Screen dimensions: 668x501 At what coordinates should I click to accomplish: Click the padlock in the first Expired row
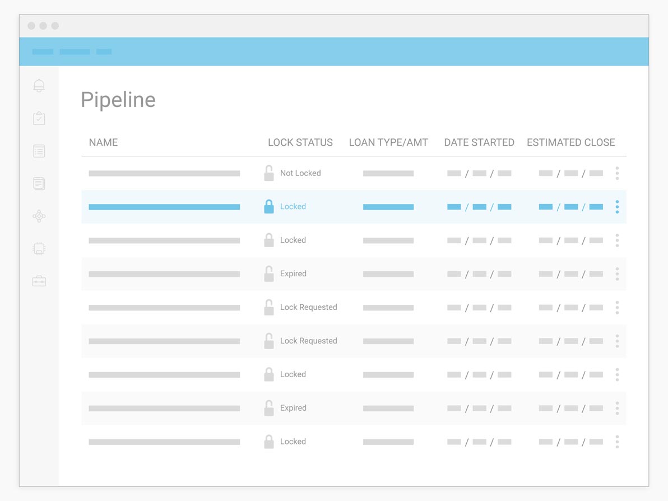coord(269,273)
